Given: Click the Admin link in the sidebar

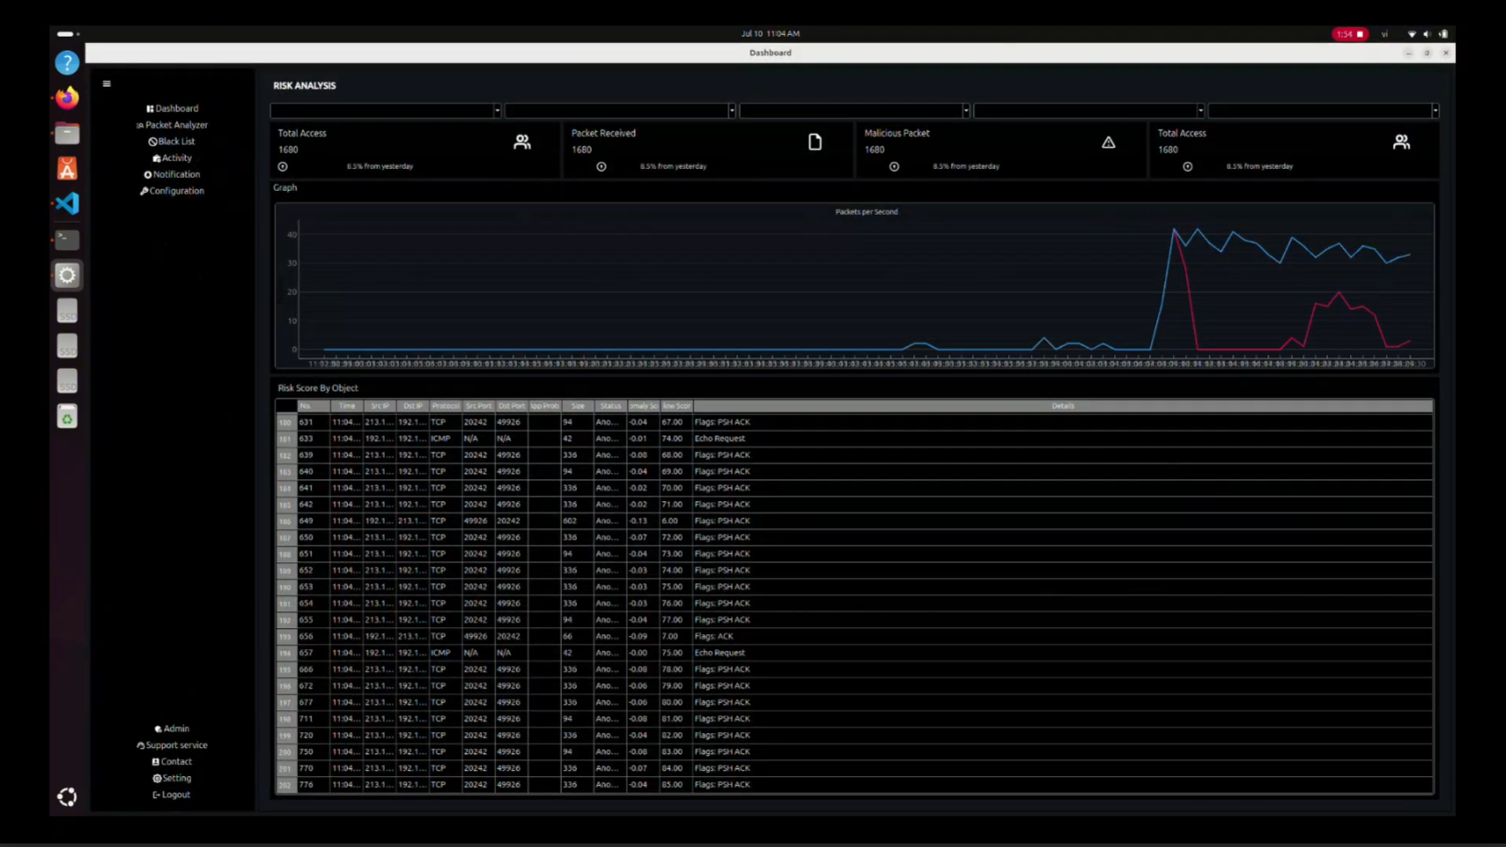Looking at the screenshot, I should click(x=172, y=729).
